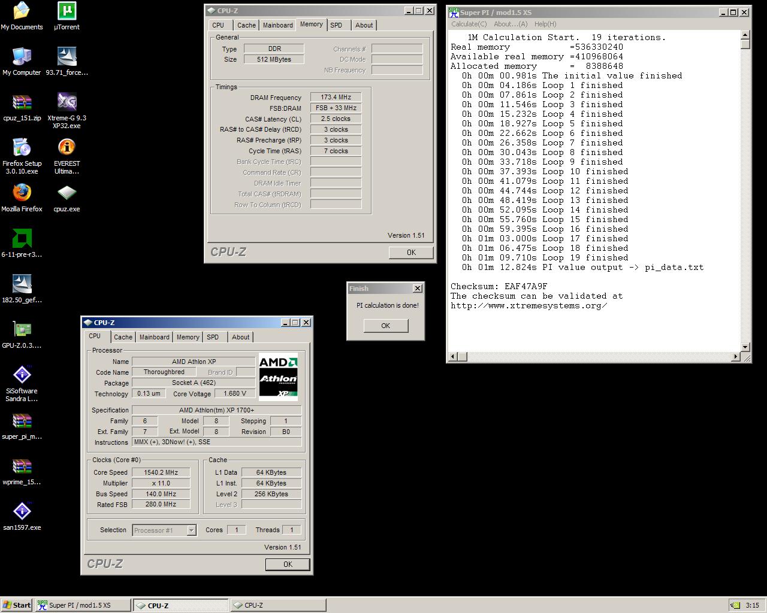The image size is (767, 613).
Task: Click AMD Athlon XP logo image
Action: tap(278, 377)
